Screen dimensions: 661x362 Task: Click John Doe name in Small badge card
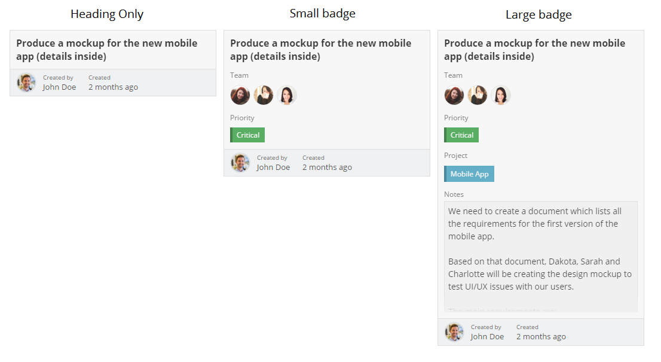[273, 168]
